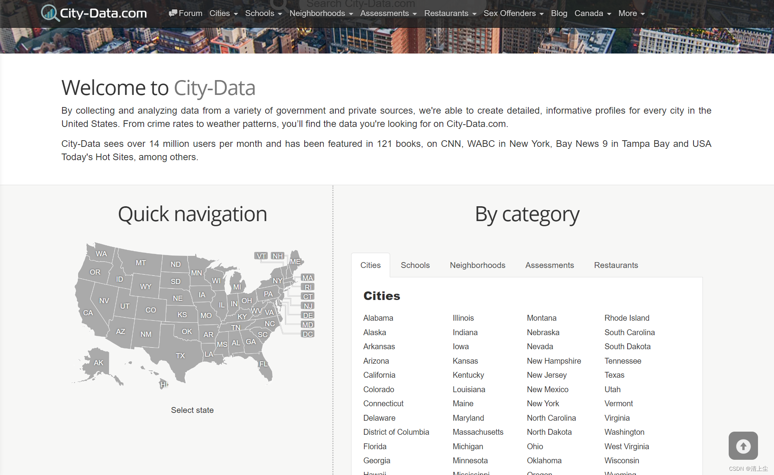The height and width of the screenshot is (475, 774).
Task: Select New Mexico (NM) on the map
Action: 146,334
